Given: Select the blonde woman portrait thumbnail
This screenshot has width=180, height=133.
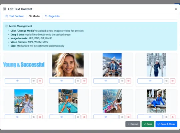Looking at the screenshot, I should (68, 65).
